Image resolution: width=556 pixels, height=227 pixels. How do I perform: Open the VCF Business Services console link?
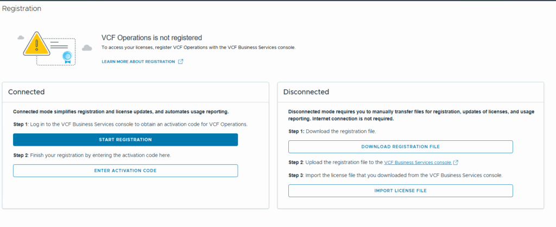click(418, 163)
